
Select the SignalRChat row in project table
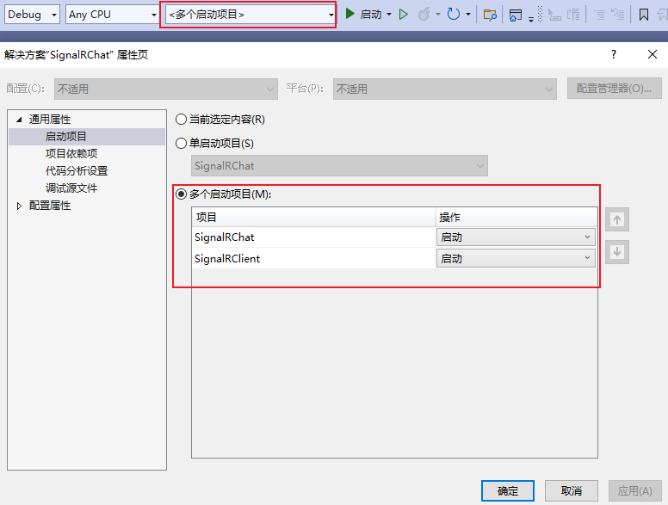(x=313, y=237)
